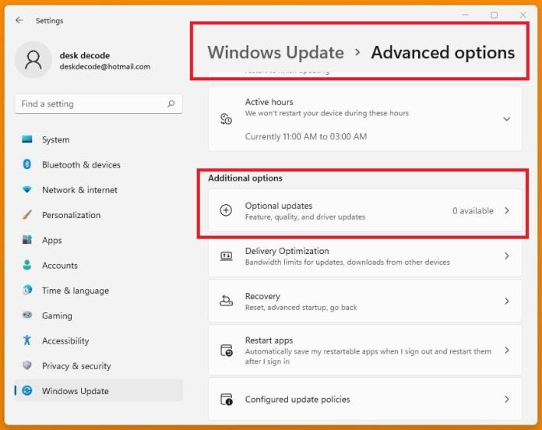Open the System settings category
Screen dimensions: 542x430
[99, 139]
